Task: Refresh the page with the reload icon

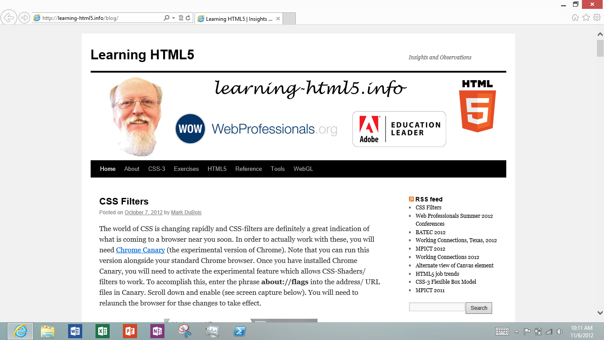Action: (x=188, y=18)
